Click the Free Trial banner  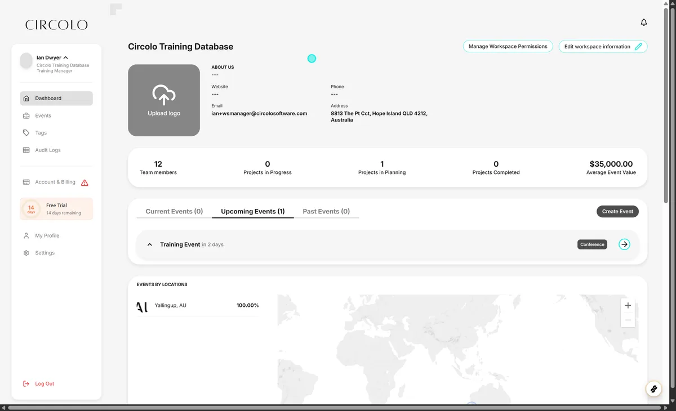(56, 209)
